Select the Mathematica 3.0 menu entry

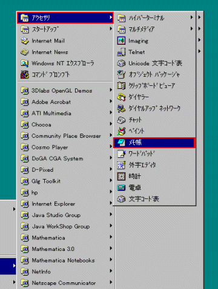pyautogui.click(x=65, y=249)
